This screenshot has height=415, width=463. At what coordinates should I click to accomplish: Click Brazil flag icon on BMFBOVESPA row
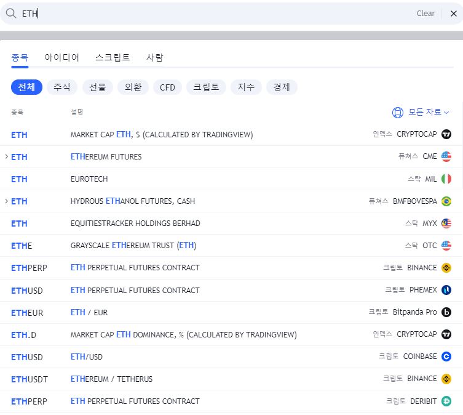[446, 201]
